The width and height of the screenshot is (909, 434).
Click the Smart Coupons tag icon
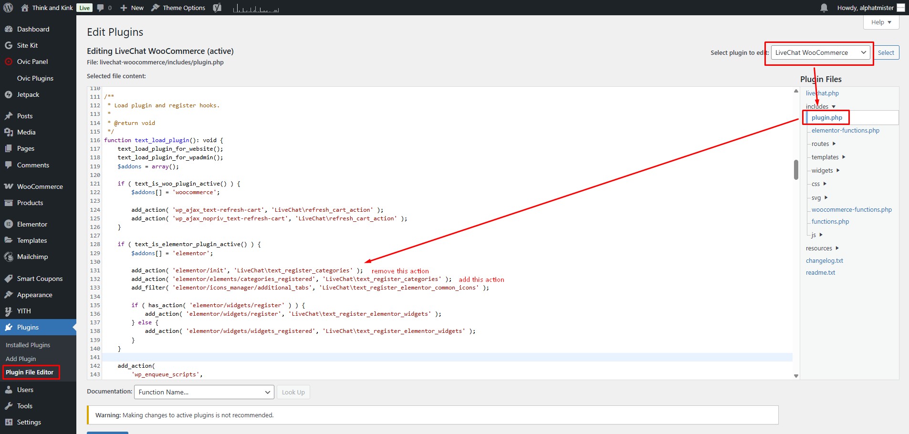[8, 279]
